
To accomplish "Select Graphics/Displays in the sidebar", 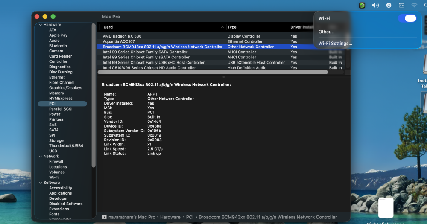I will coord(65,88).
